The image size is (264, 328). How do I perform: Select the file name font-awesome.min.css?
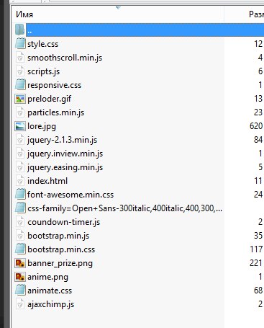70,195
